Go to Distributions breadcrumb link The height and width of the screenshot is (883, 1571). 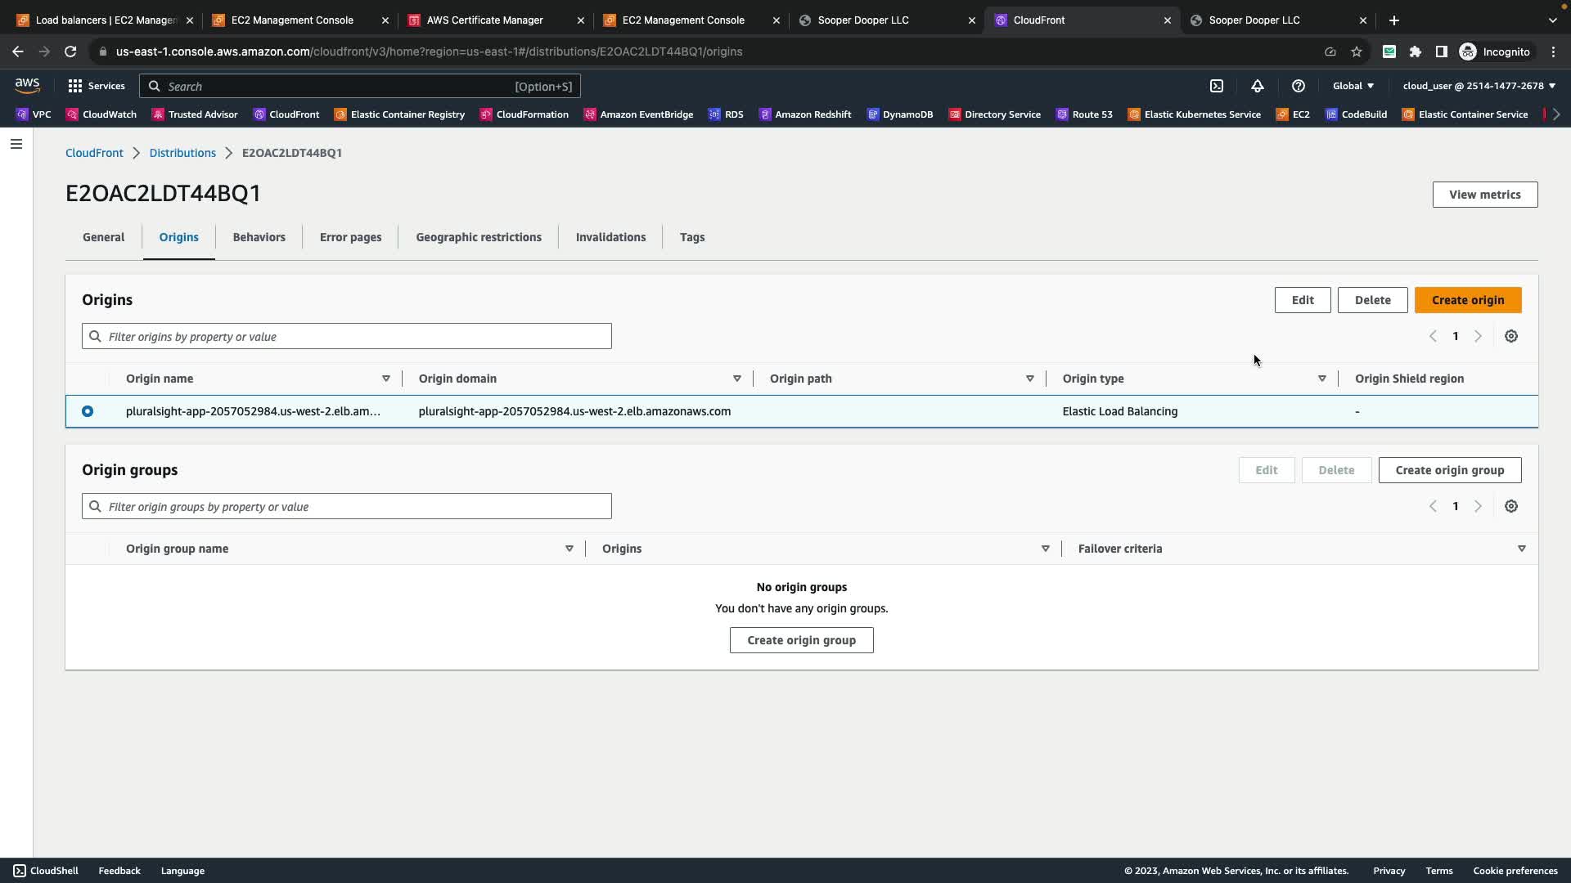point(182,153)
